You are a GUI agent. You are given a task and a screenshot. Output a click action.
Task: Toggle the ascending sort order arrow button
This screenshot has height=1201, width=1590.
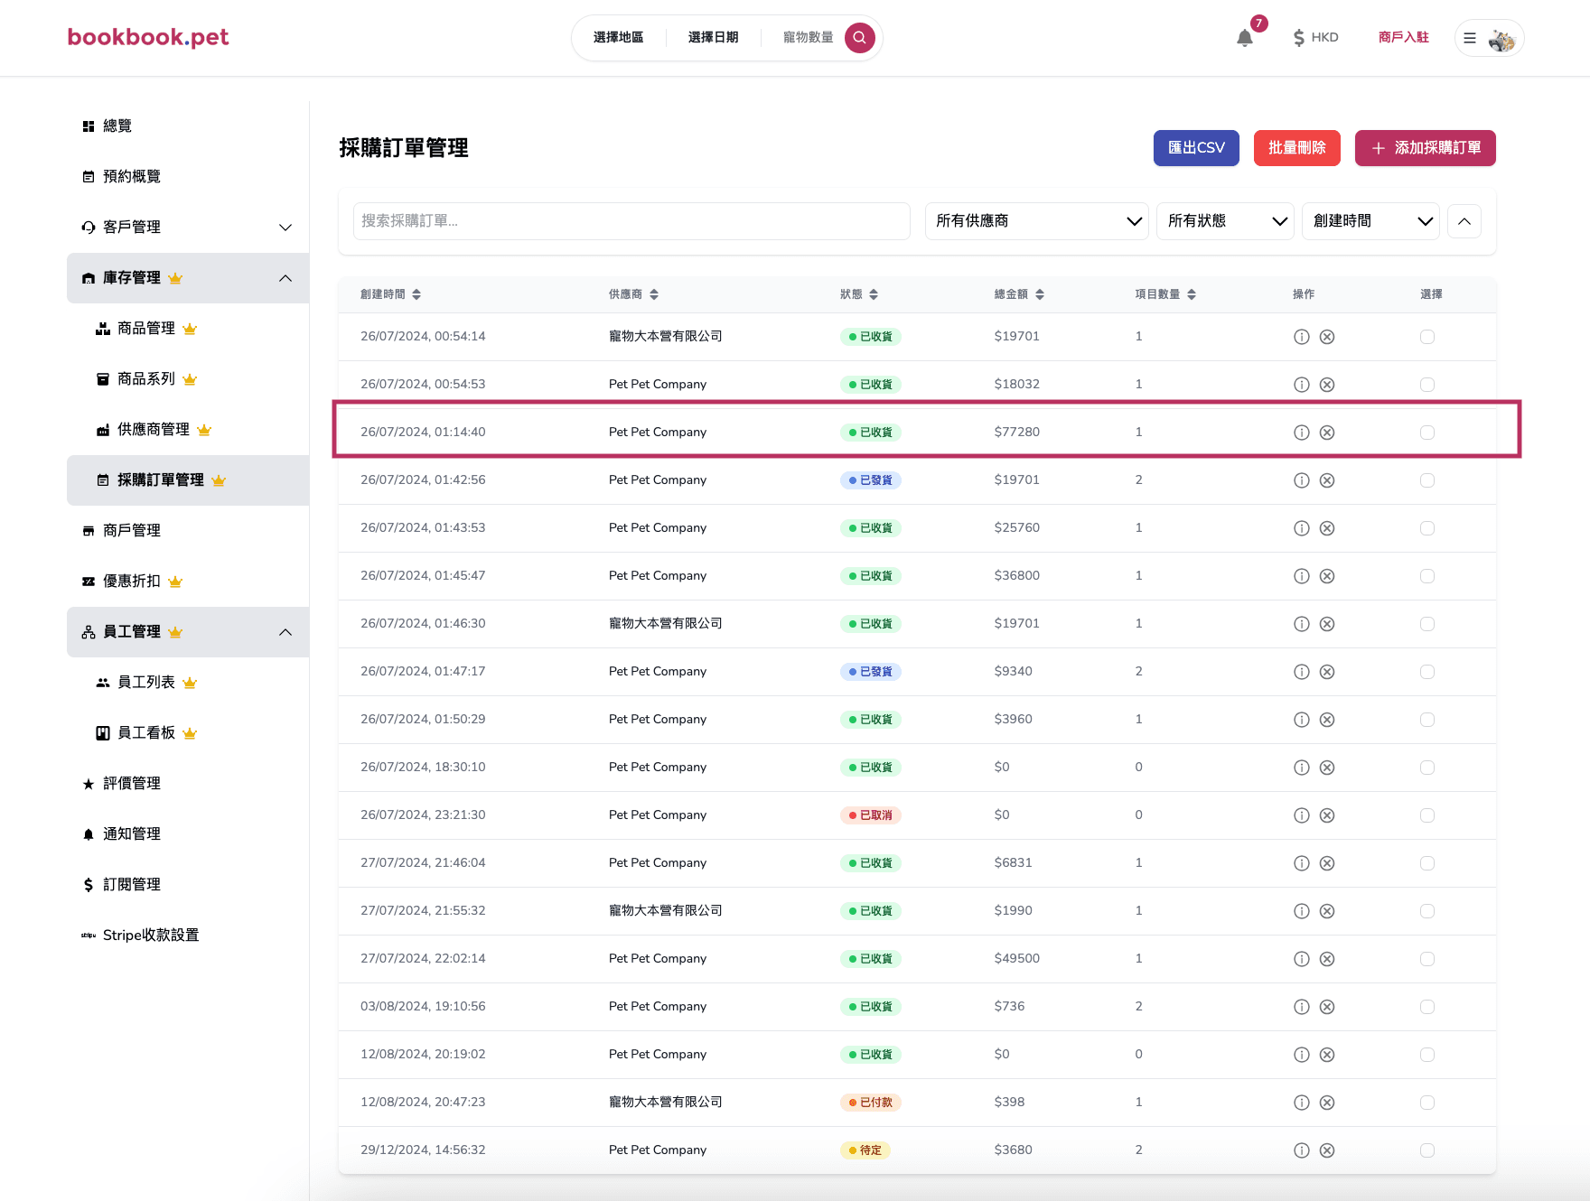click(x=1464, y=221)
